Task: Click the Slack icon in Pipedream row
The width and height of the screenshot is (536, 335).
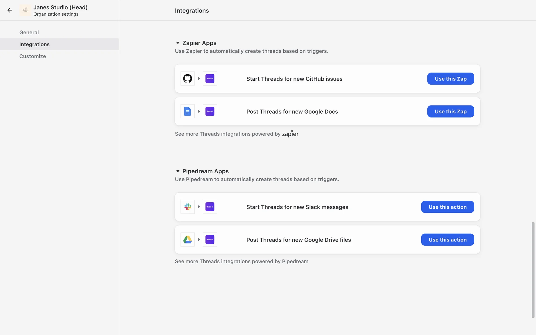Action: coord(188,207)
